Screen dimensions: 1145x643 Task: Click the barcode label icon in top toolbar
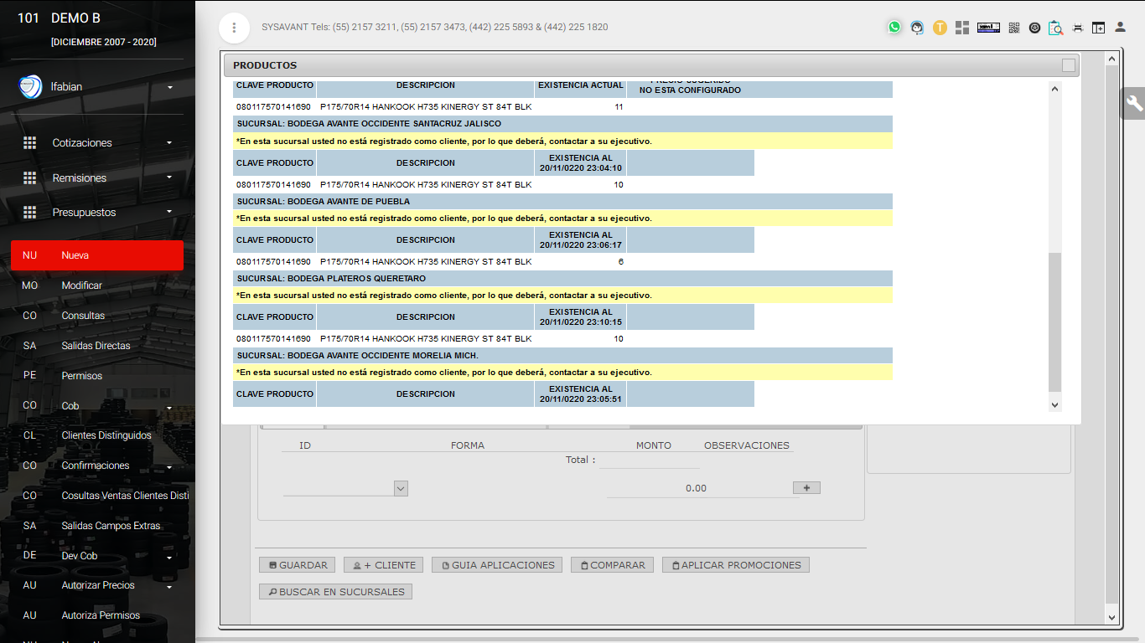point(988,28)
